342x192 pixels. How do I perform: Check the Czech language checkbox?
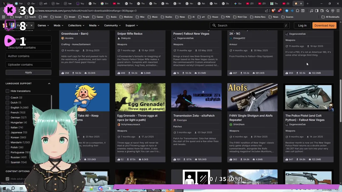click(7, 98)
